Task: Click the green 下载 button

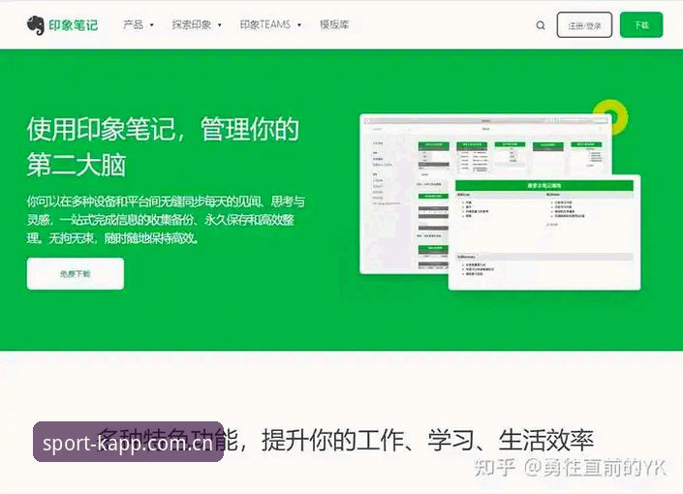Action: pyautogui.click(x=641, y=25)
